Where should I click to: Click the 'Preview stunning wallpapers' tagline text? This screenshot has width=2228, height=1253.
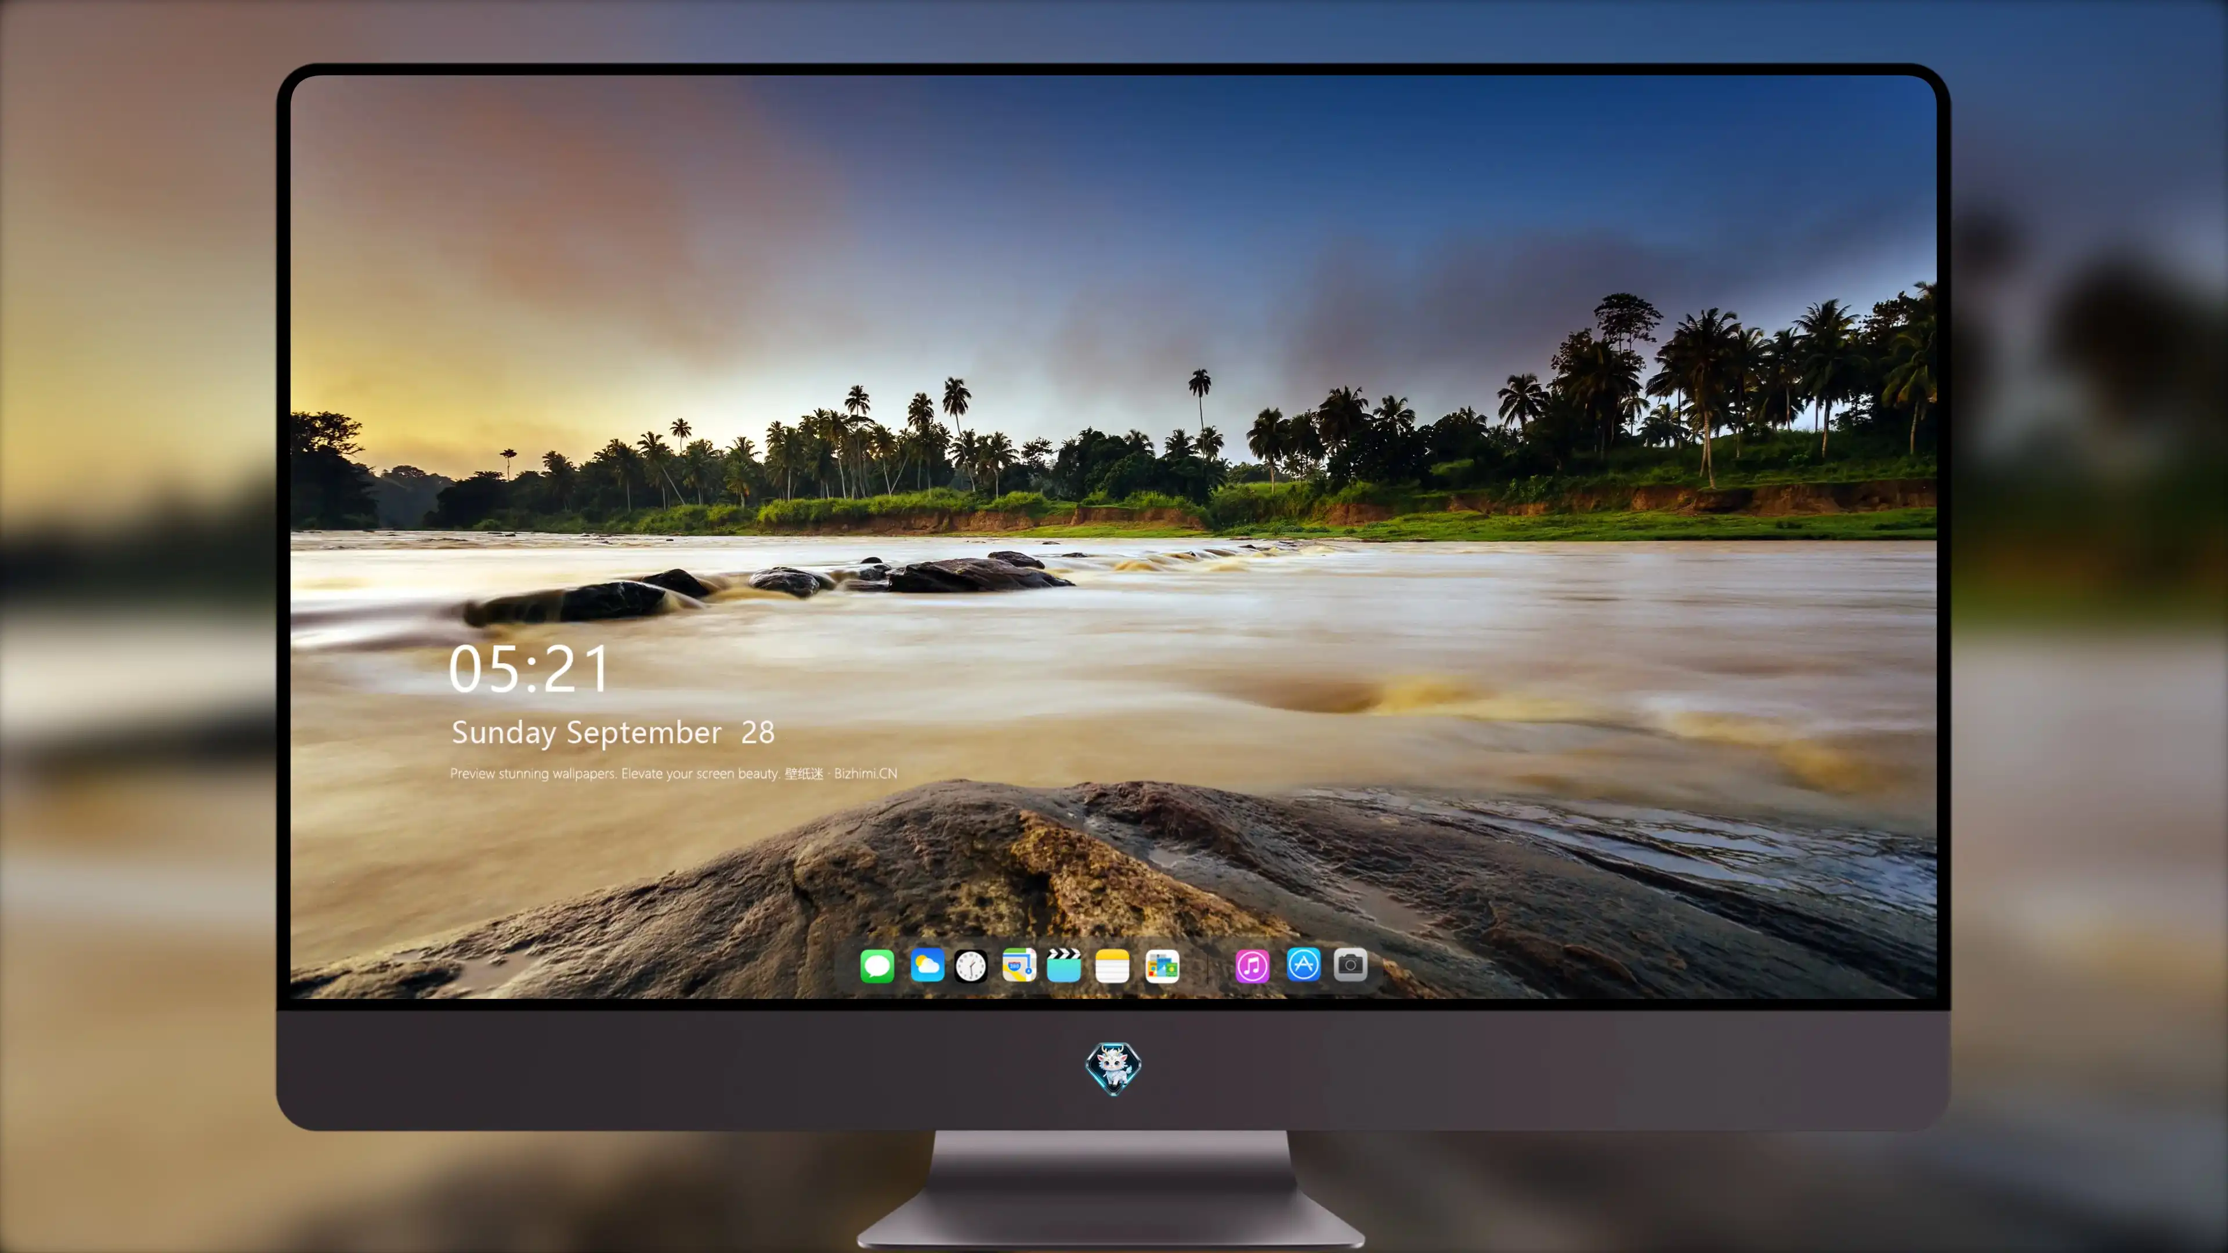click(x=615, y=773)
